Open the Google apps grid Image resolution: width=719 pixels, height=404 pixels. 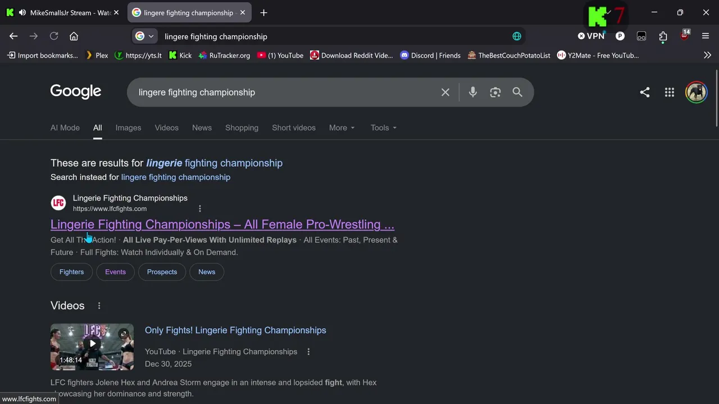[x=670, y=92]
